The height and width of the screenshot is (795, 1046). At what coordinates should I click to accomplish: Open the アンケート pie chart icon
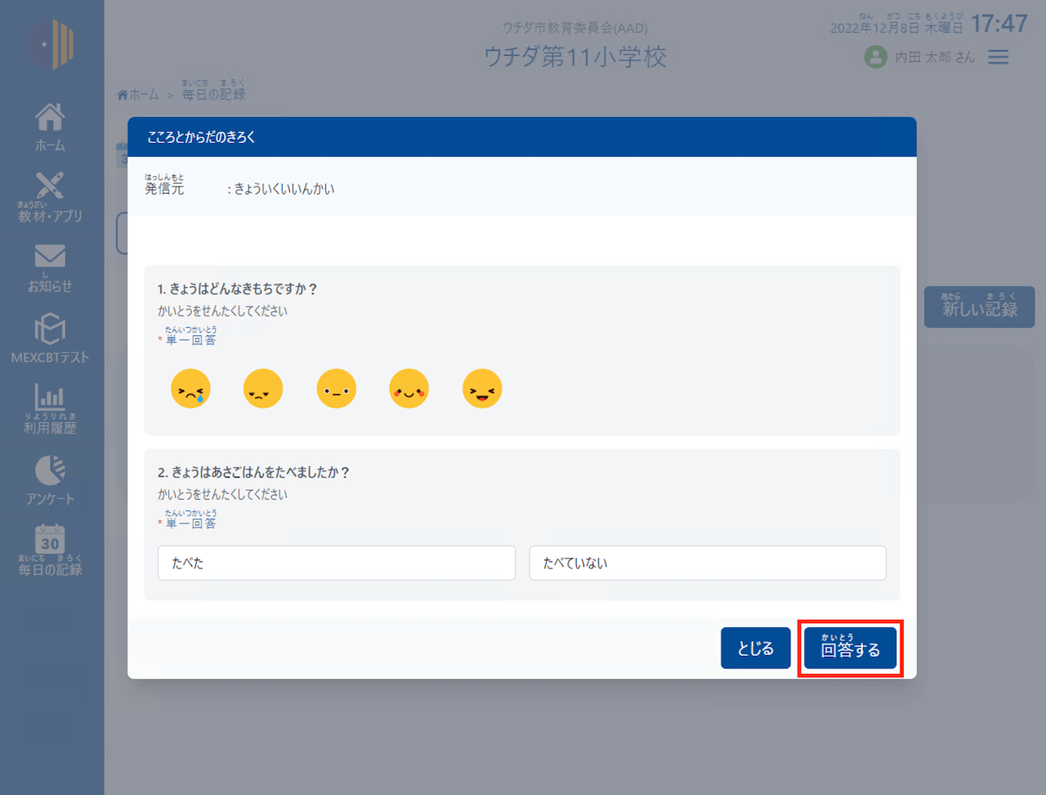(50, 479)
